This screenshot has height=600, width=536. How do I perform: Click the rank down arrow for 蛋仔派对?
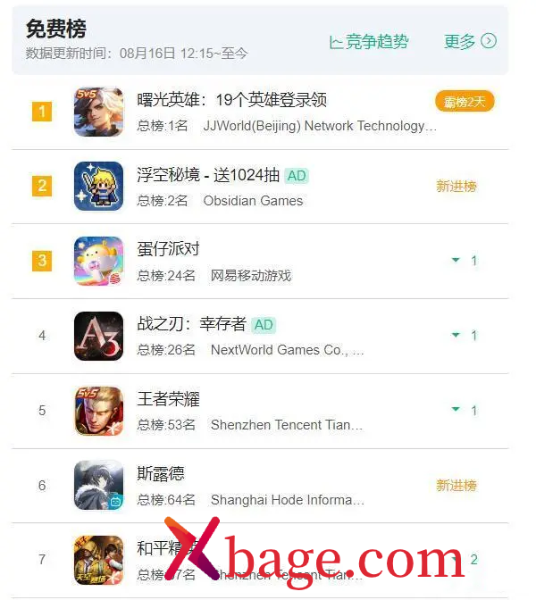coord(456,260)
